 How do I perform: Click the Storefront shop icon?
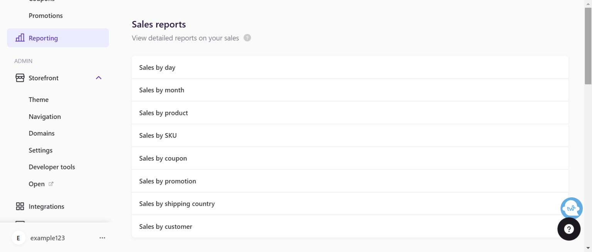tap(20, 78)
